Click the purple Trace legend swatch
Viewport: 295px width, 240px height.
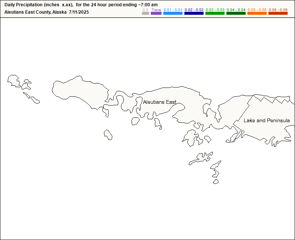(156, 13)
